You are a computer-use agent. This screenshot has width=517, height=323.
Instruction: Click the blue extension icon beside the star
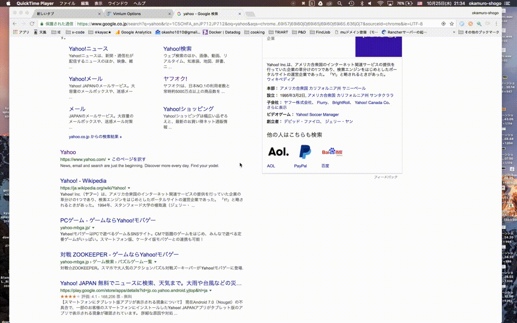click(462, 24)
